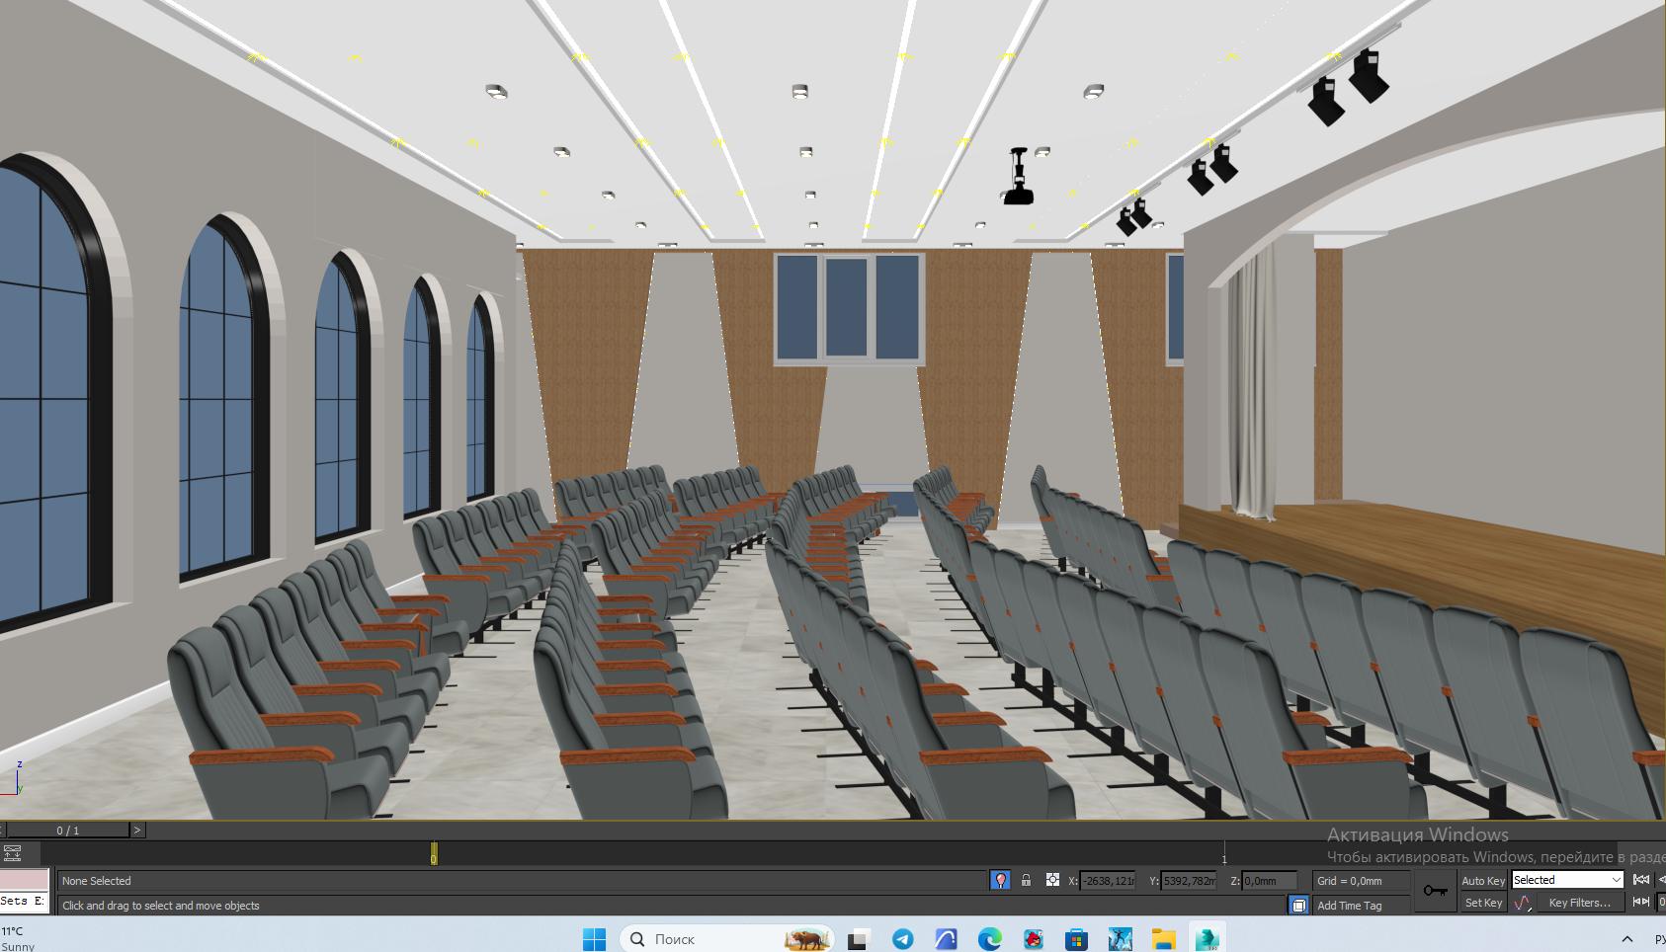Enable Auto Key mode
The image size is (1666, 952).
pyautogui.click(x=1482, y=880)
